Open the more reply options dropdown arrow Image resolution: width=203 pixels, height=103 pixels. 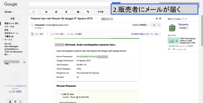pos(159,25)
